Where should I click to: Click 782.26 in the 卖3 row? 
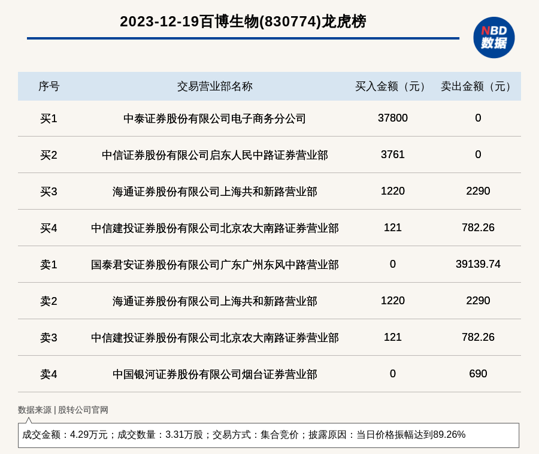pyautogui.click(x=478, y=337)
